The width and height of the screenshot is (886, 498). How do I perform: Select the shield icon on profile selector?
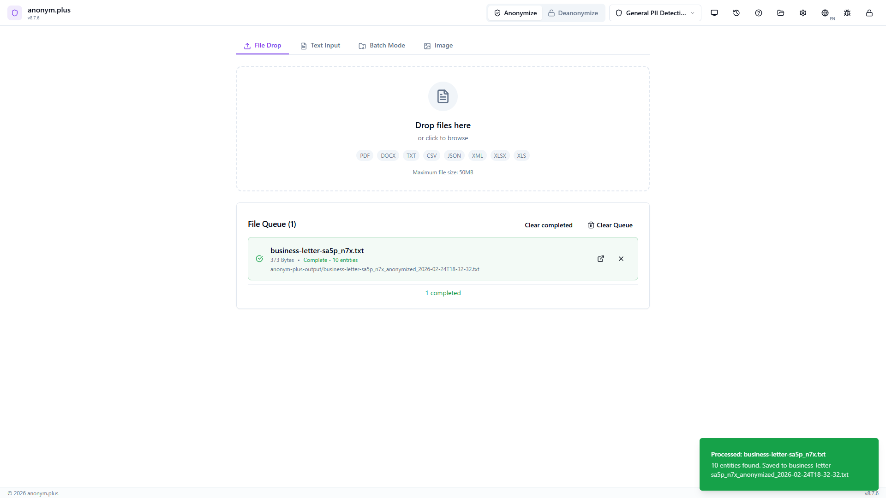618,13
